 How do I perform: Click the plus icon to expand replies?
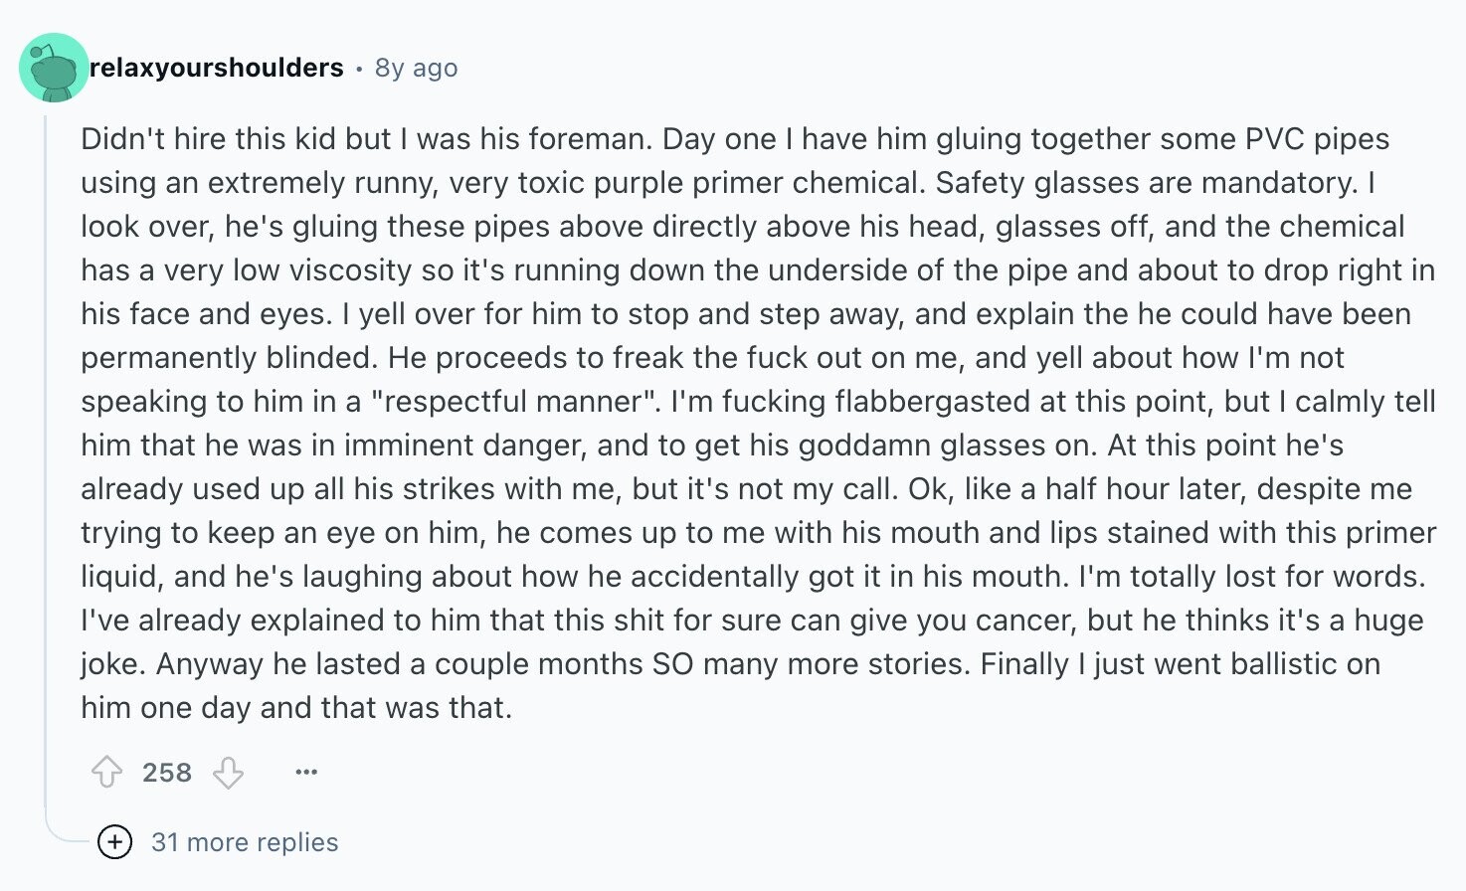click(115, 842)
